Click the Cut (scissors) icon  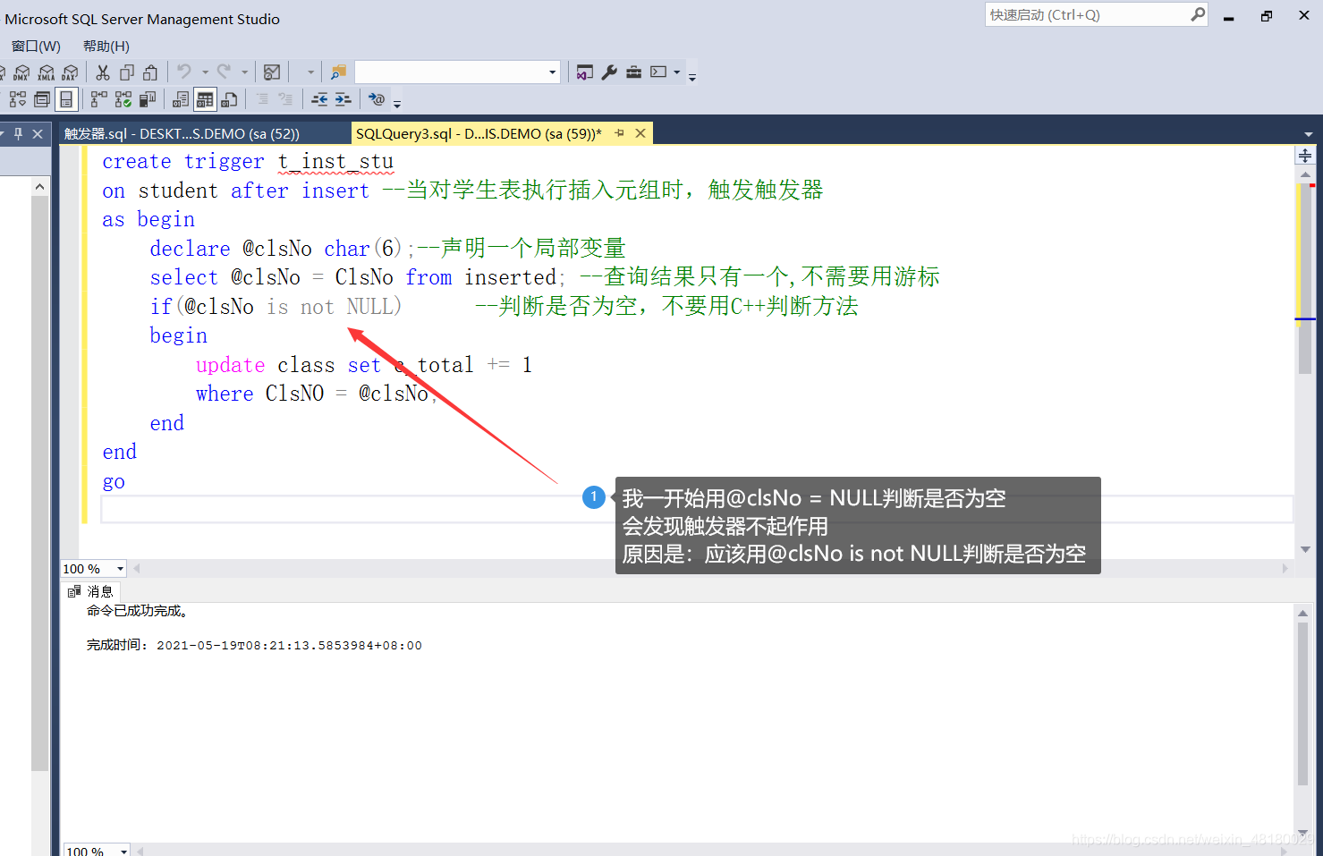click(x=103, y=72)
